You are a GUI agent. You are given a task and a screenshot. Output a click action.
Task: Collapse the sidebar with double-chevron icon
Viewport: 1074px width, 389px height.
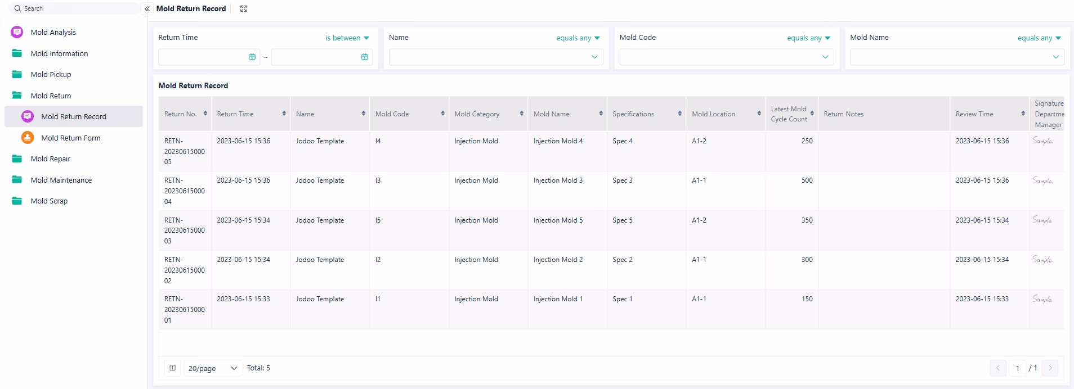coord(147,8)
